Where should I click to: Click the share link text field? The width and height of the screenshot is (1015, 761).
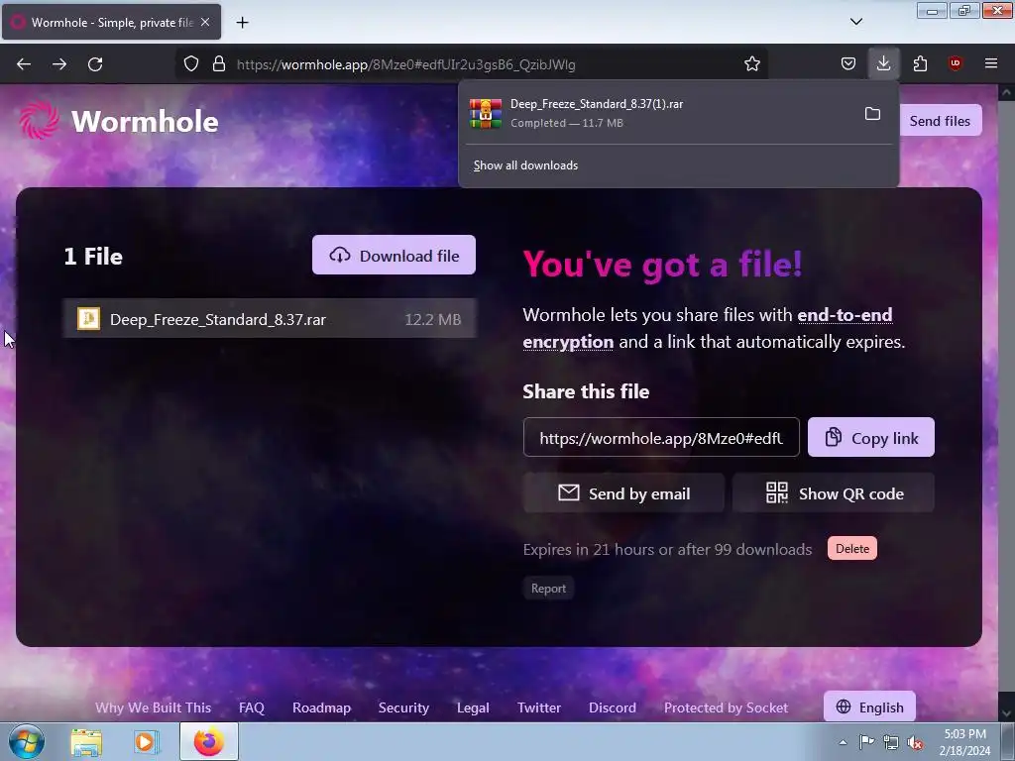[661, 438]
